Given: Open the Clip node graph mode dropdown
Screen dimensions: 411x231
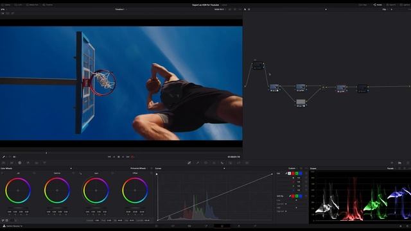Looking at the screenshot, I should click(385, 9).
